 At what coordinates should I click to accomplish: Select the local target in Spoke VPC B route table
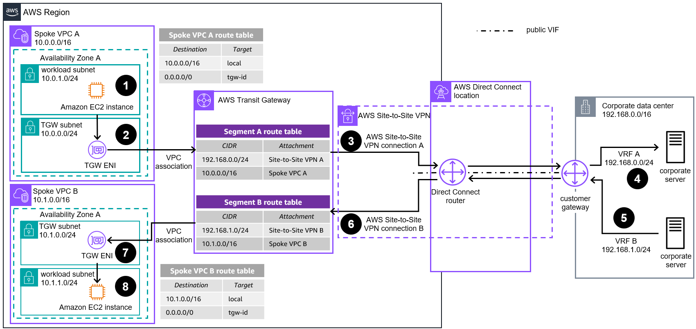click(244, 299)
